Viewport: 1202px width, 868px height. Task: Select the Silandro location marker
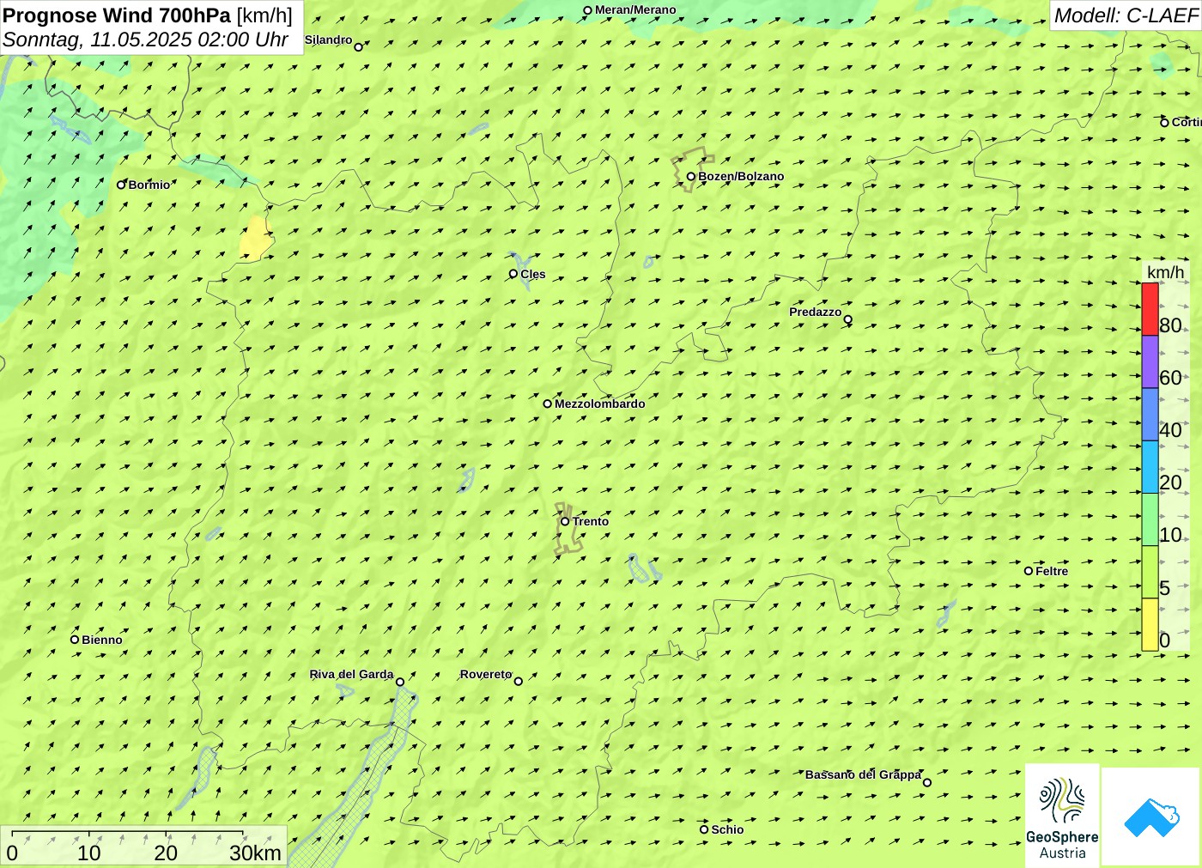(359, 47)
